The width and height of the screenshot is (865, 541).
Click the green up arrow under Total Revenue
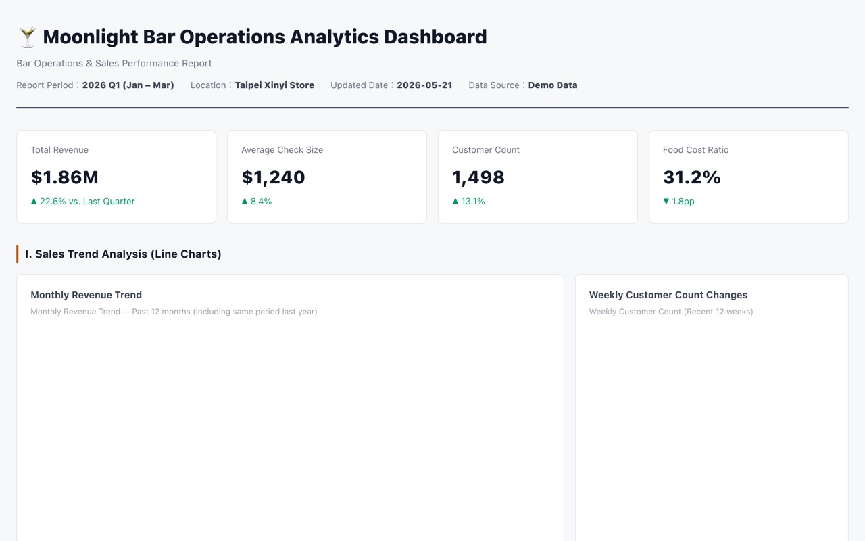[x=34, y=201]
